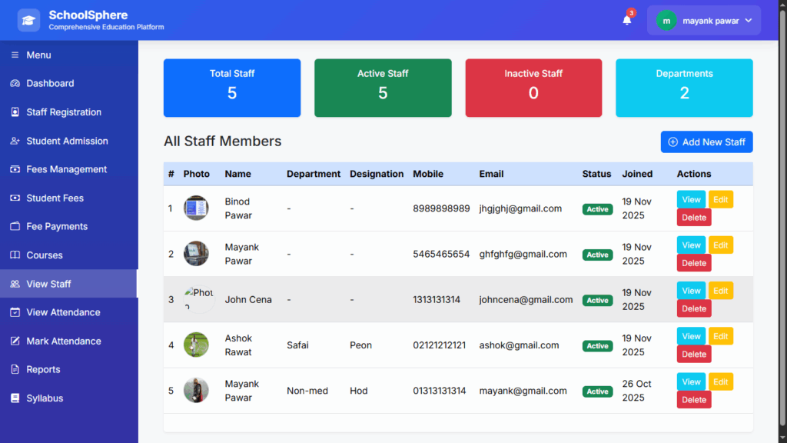
Task: Click the Student Admission person-plus icon
Action: (15, 142)
